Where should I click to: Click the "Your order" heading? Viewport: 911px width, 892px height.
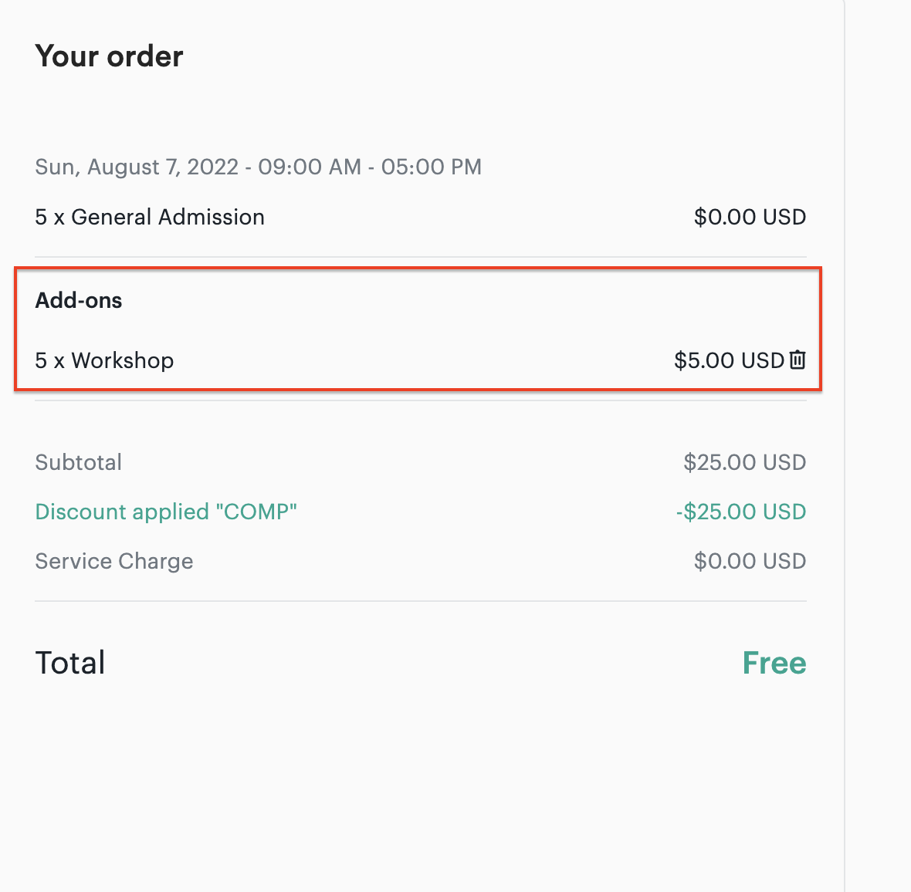coord(109,56)
